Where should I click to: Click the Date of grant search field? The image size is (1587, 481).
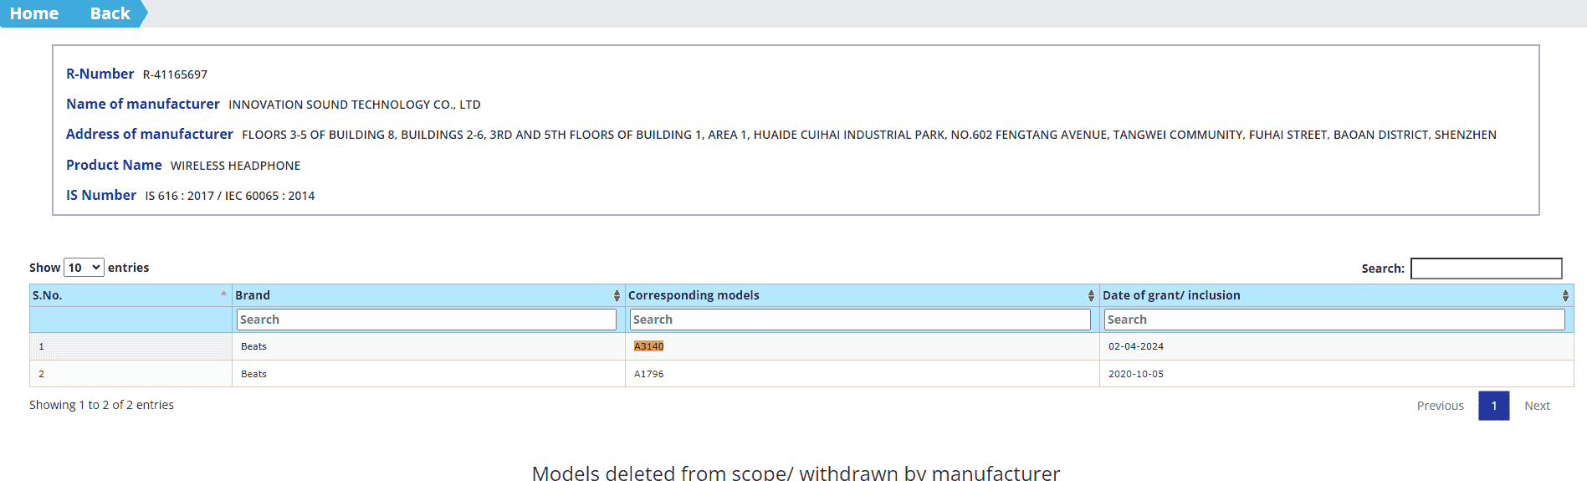[x=1334, y=320]
